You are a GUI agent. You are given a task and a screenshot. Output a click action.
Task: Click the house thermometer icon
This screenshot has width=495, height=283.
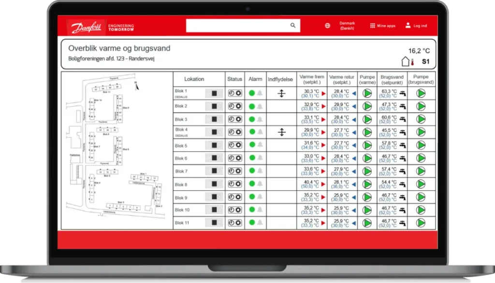click(x=408, y=61)
